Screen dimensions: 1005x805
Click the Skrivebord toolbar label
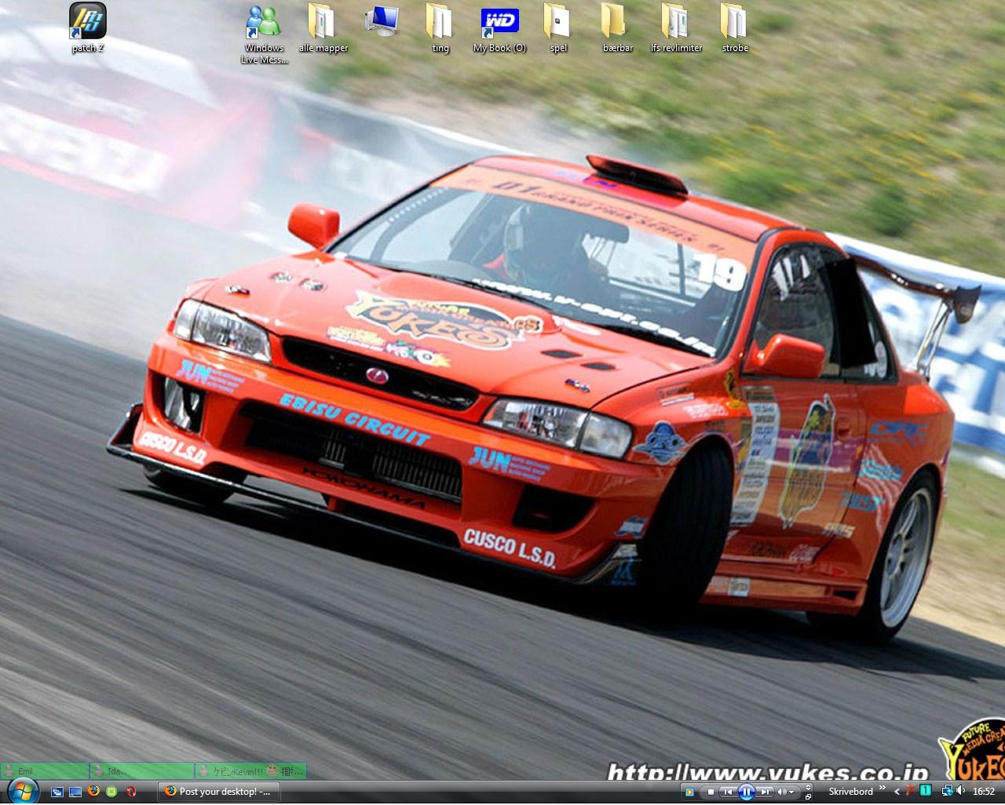point(851,792)
